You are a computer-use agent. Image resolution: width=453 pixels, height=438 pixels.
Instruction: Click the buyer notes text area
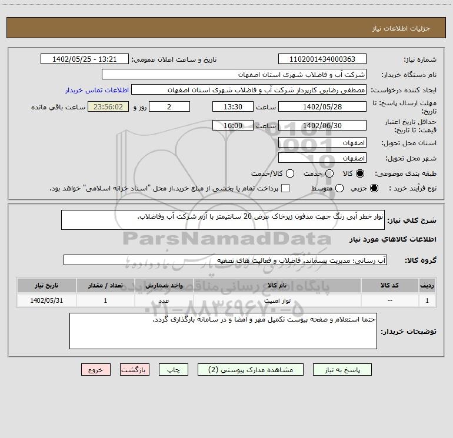tap(224, 331)
